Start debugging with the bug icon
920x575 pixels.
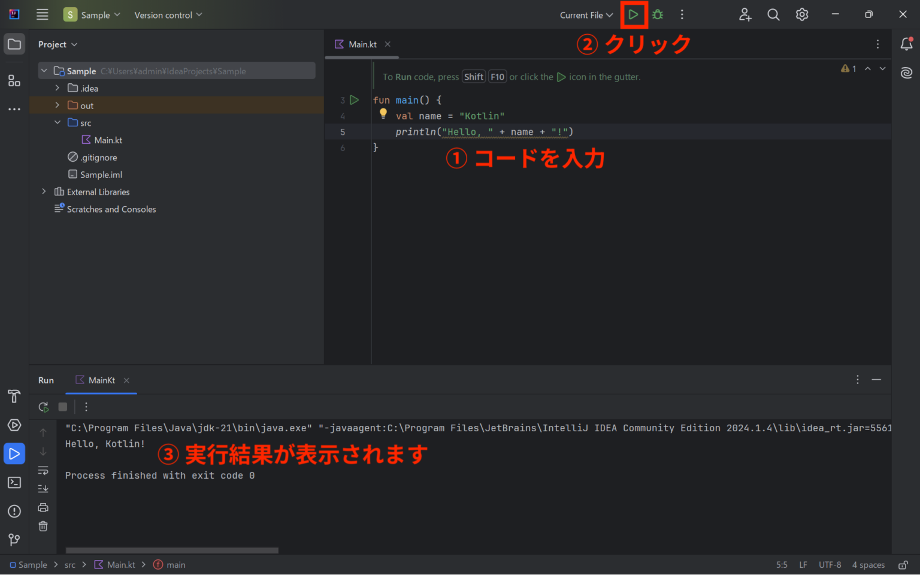[x=657, y=14]
